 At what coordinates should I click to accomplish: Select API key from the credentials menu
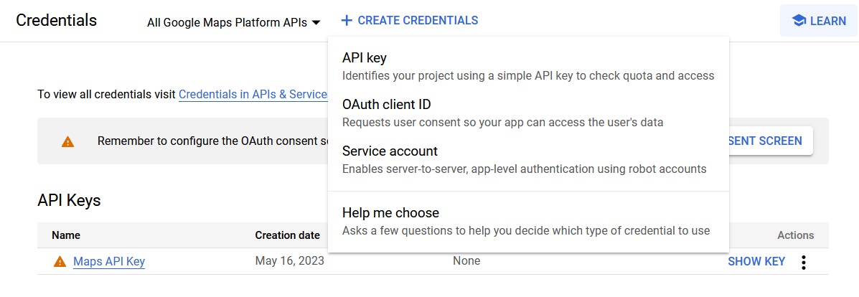[x=528, y=66]
